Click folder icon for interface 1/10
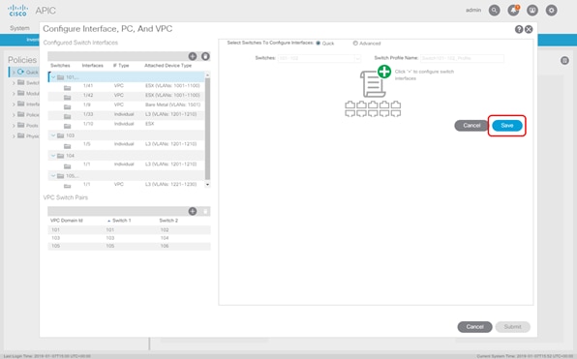This screenshot has width=577, height=359. 67,126
